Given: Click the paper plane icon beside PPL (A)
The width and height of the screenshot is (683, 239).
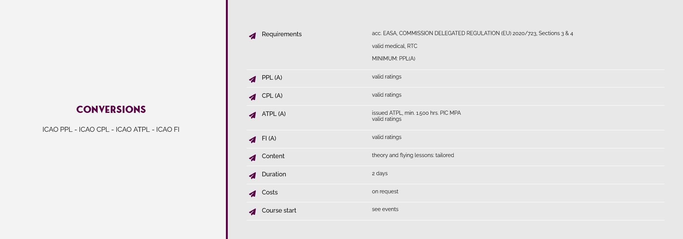Looking at the screenshot, I should click(252, 79).
